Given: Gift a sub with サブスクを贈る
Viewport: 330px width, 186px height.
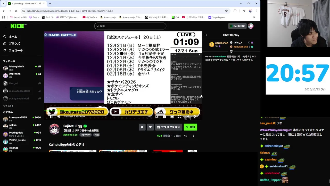Looking at the screenshot, I should coord(169,127).
